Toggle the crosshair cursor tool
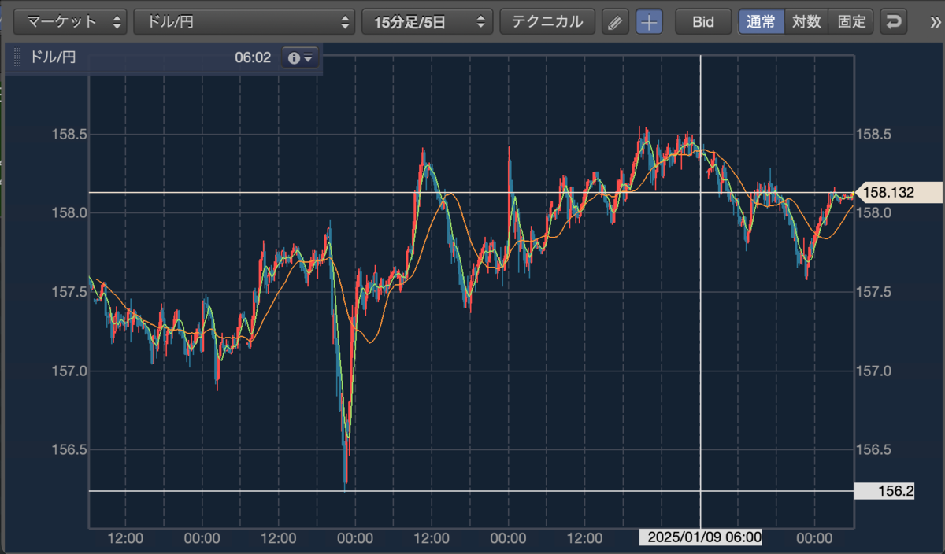945x554 pixels. coord(649,22)
